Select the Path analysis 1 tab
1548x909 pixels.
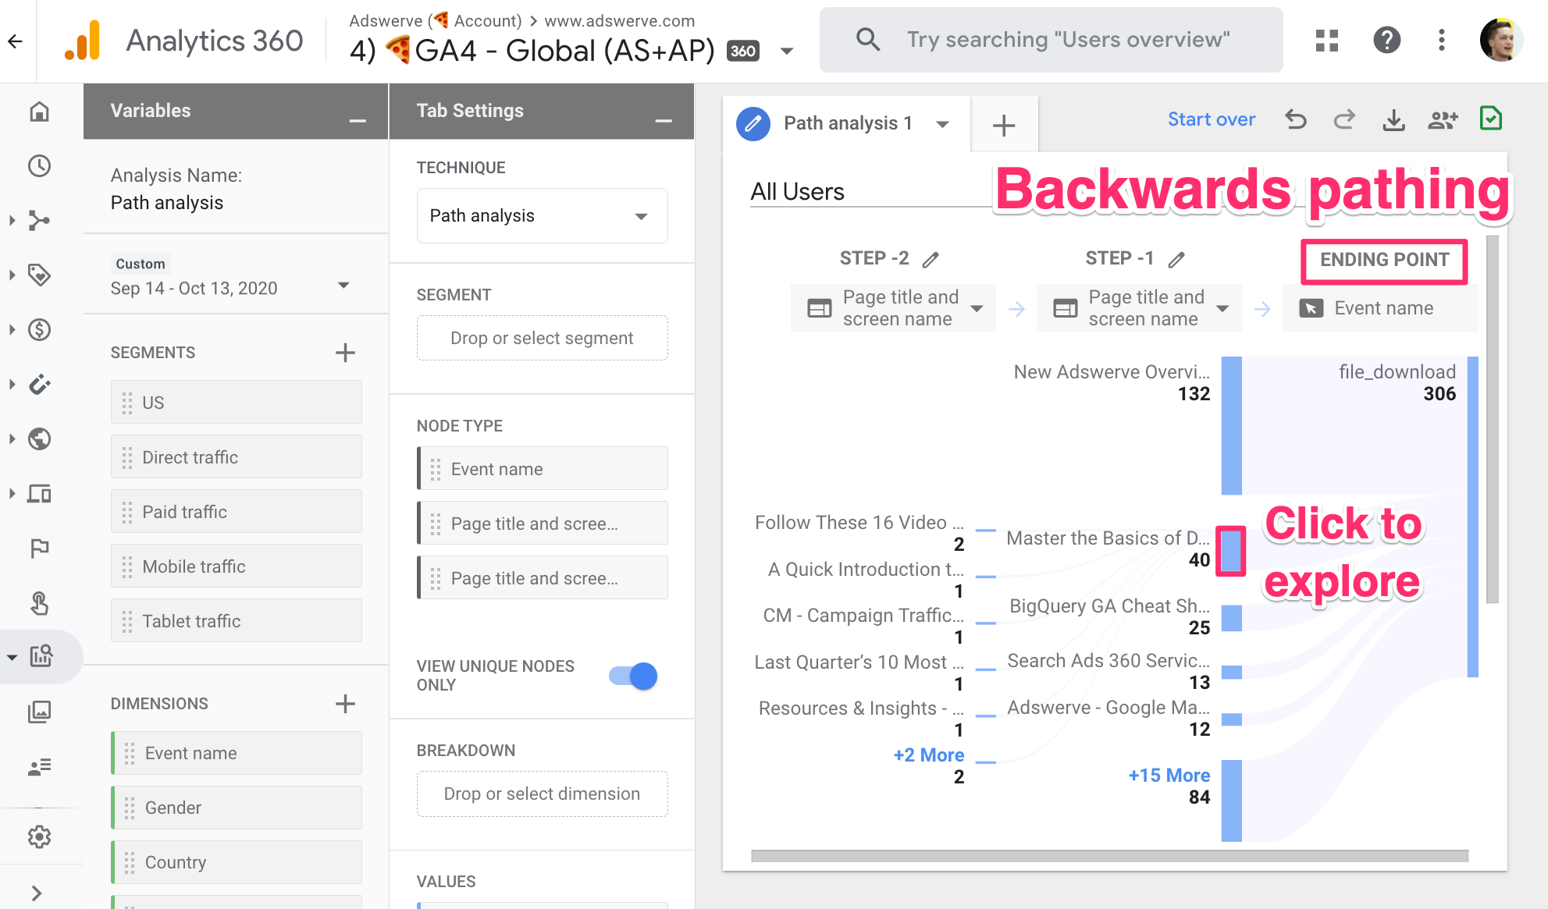click(848, 123)
